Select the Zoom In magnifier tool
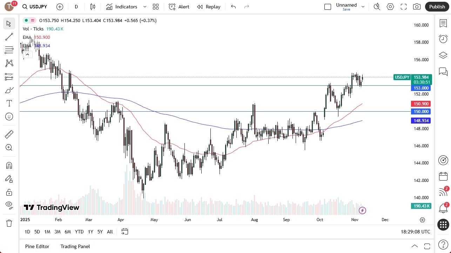This screenshot has width=451, height=253. (x=9, y=147)
